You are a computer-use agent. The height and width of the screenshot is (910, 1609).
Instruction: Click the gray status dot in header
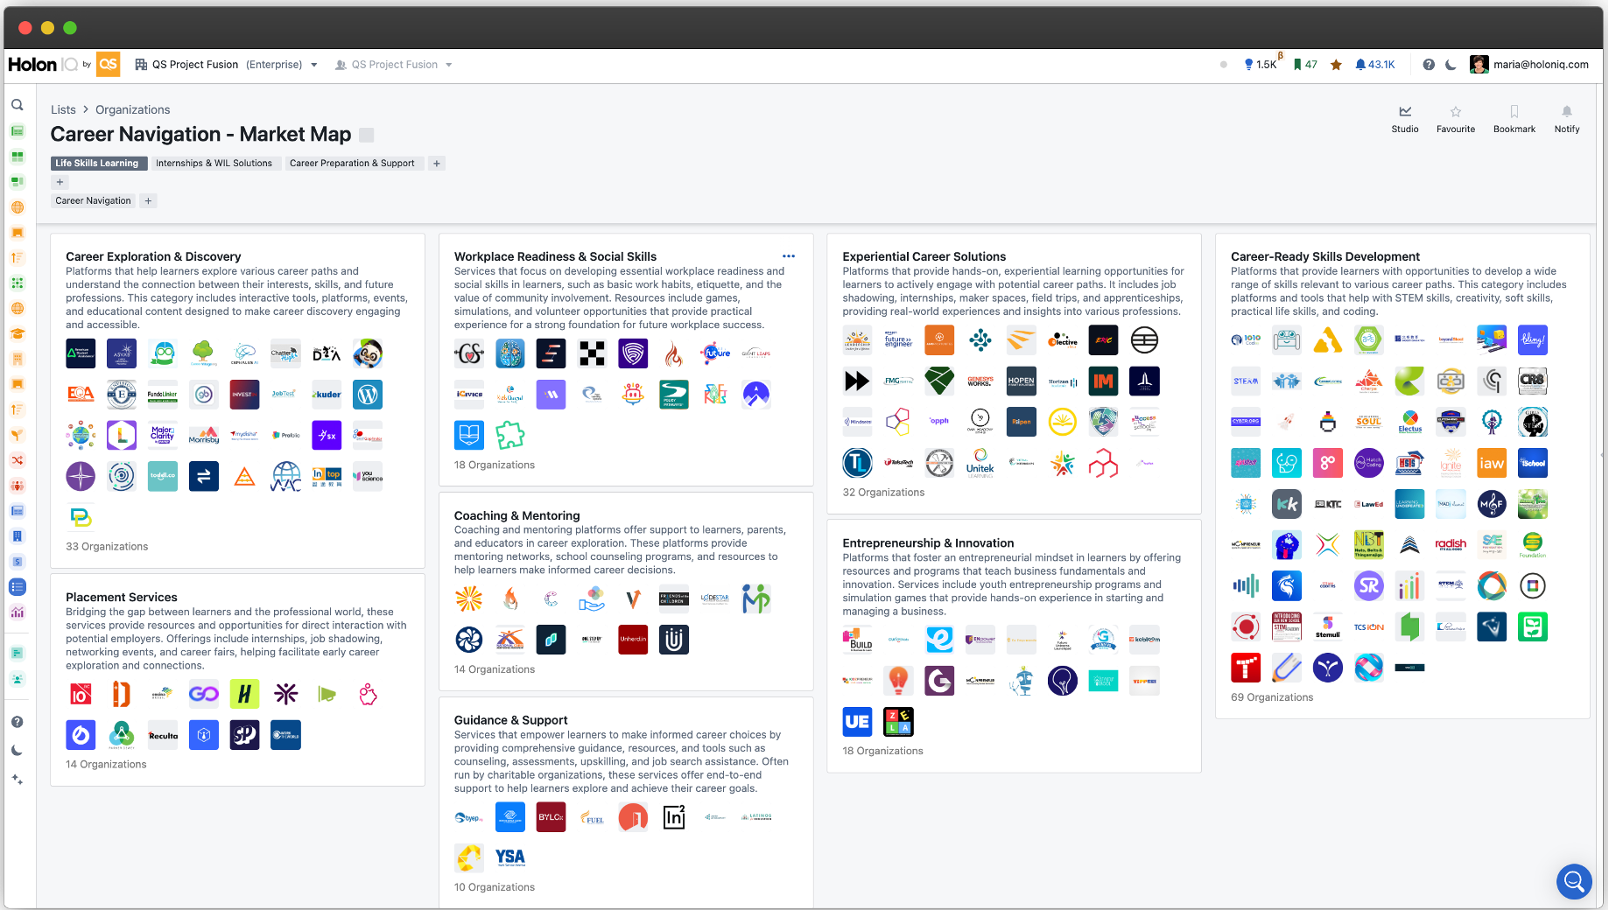tap(1223, 65)
